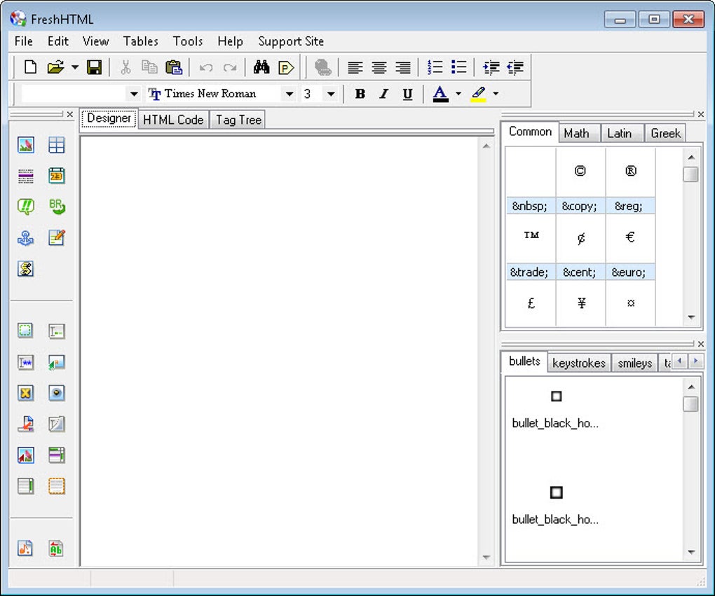Insert comment using green exclamation bubble icon

coord(25,207)
